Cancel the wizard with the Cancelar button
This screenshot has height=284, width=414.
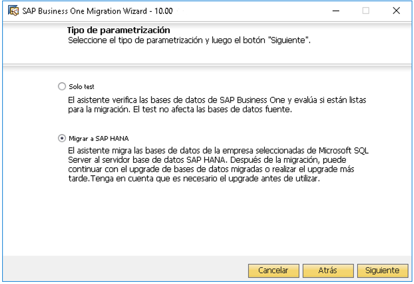pos(273,270)
